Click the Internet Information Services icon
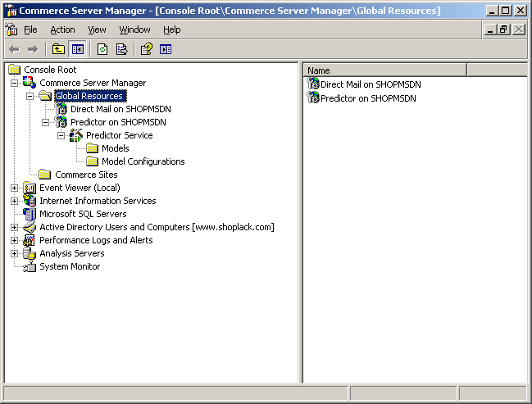532x404 pixels. coord(30,201)
